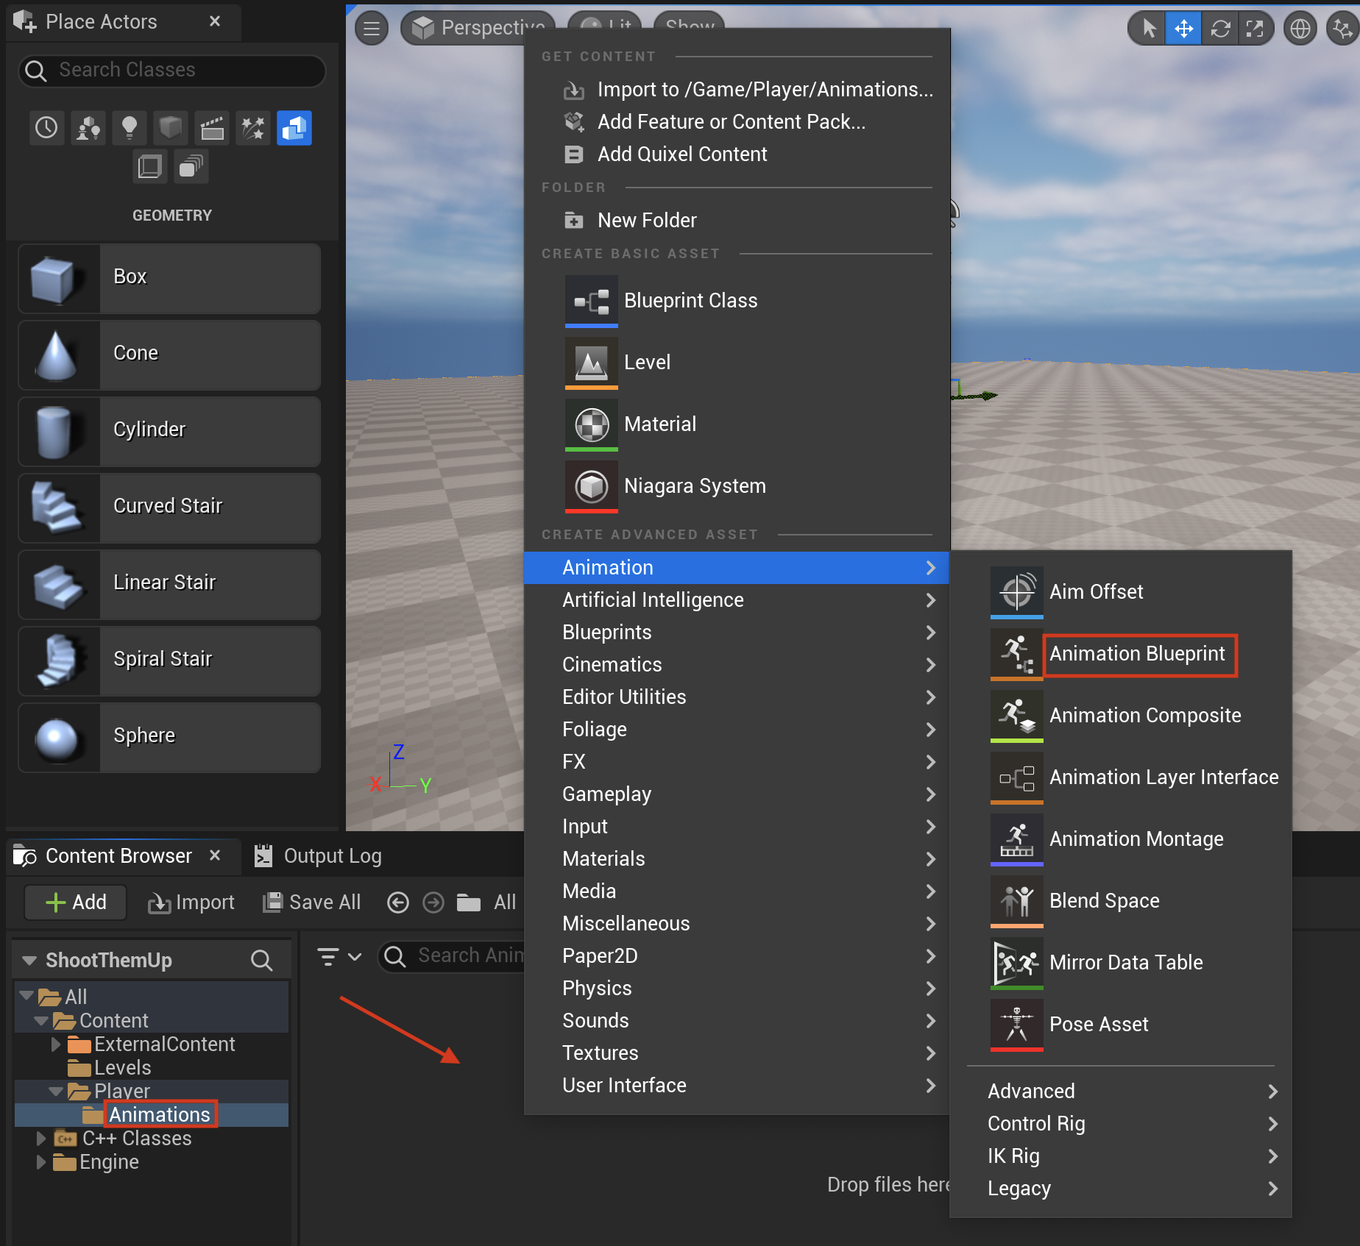Screen dimensions: 1360x1246
Task: Click the Add button in Content Browser
Action: [x=76, y=903]
